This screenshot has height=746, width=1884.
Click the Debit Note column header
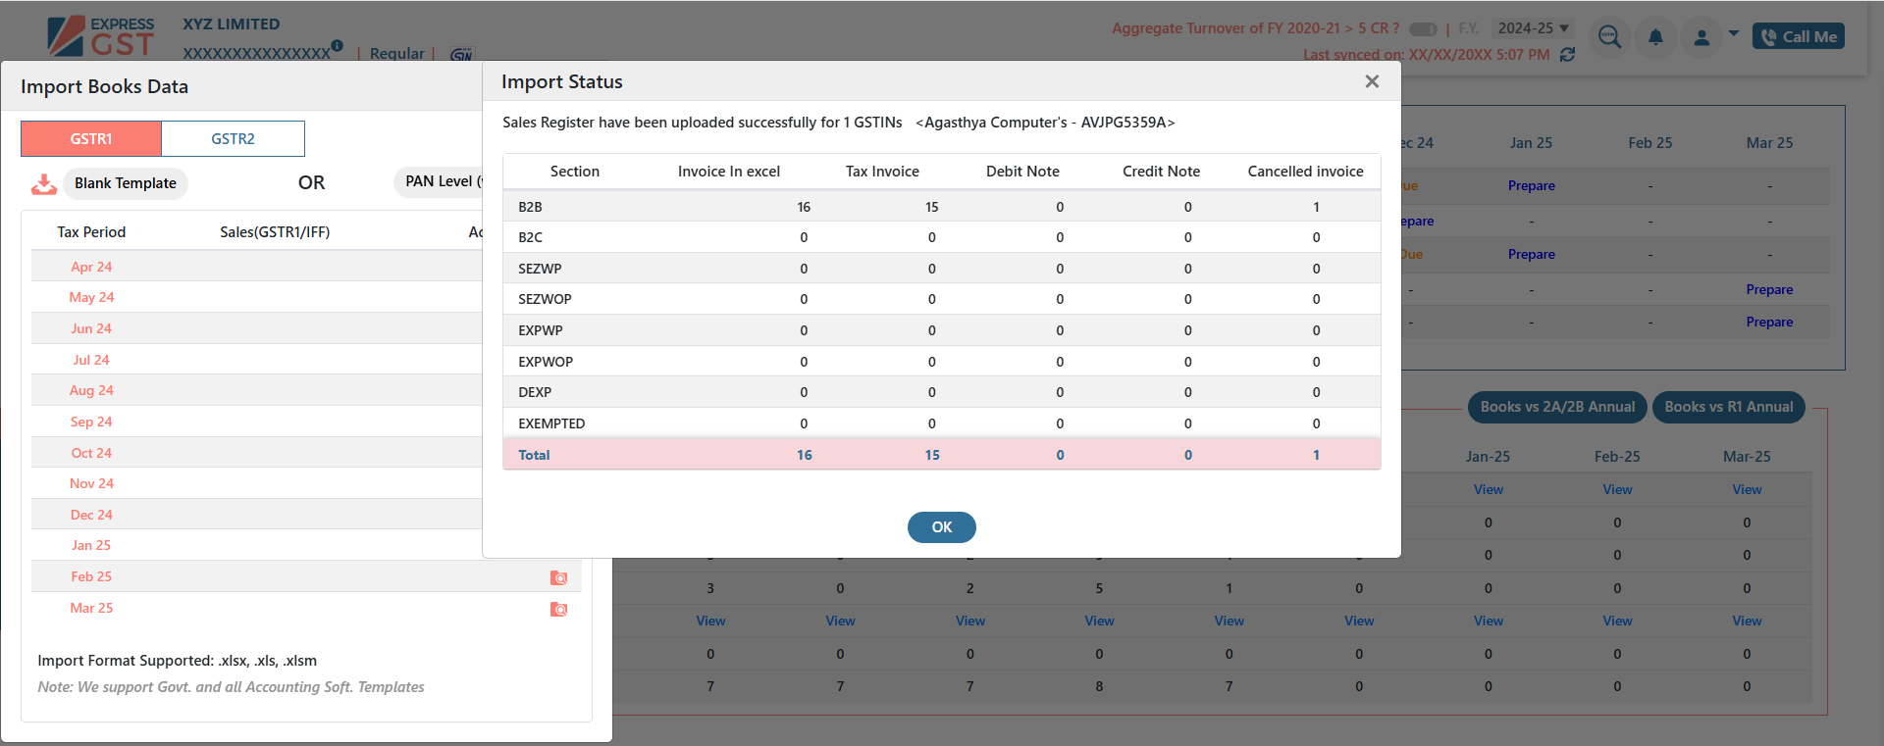click(x=1022, y=172)
